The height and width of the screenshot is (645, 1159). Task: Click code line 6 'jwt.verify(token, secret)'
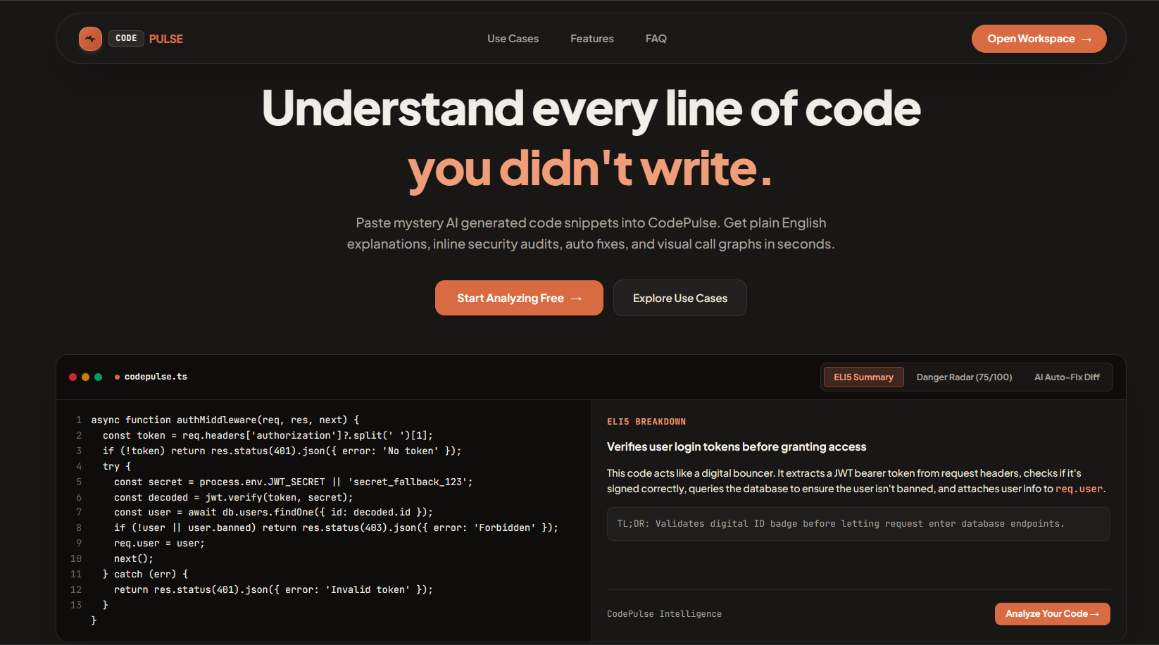click(233, 497)
